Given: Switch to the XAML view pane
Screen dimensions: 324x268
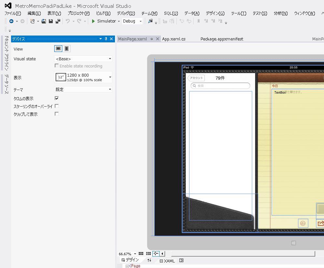Looking at the screenshot, I should [x=167, y=261].
